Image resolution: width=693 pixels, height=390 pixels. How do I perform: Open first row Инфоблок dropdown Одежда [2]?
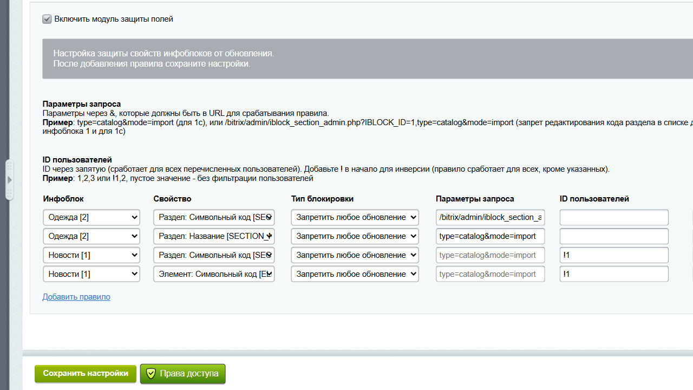91,217
